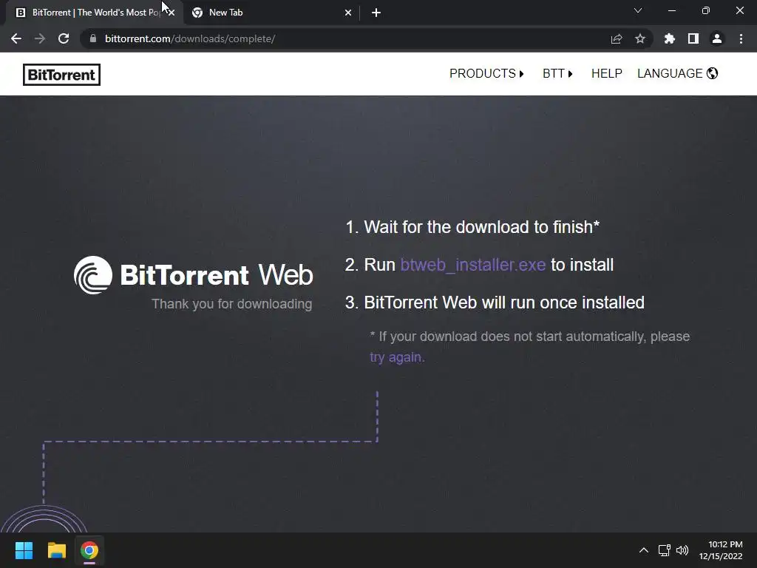This screenshot has width=757, height=568.
Task: Click the 'try again.' download link
Action: (x=397, y=357)
